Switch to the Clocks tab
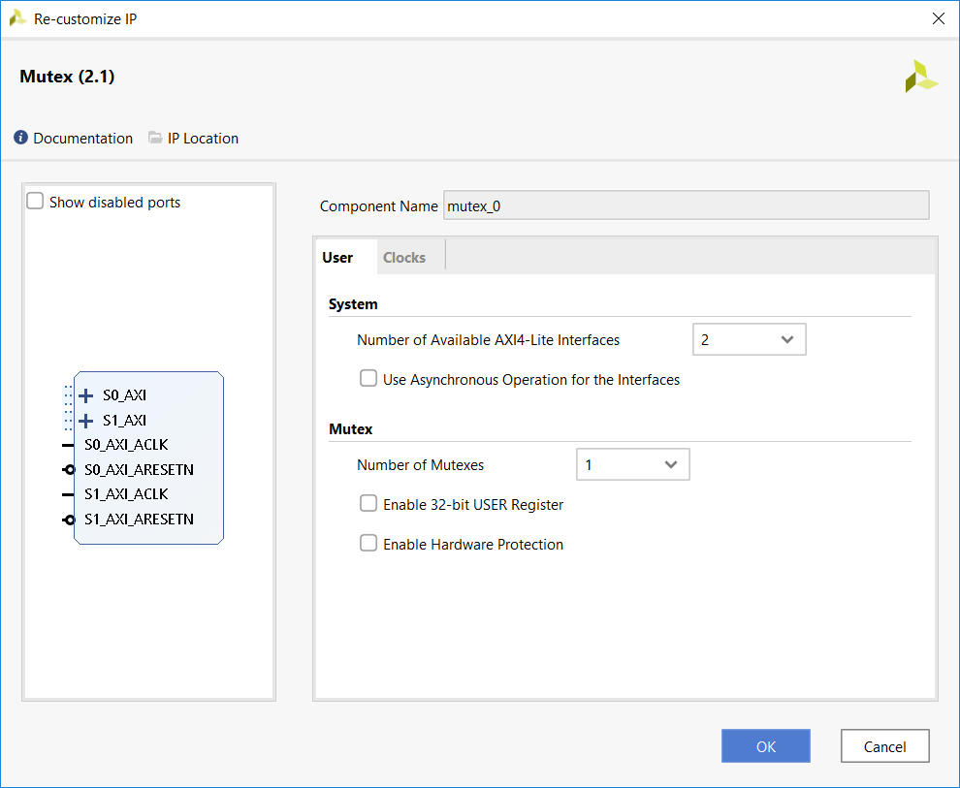Viewport: 960px width, 788px height. tap(404, 258)
